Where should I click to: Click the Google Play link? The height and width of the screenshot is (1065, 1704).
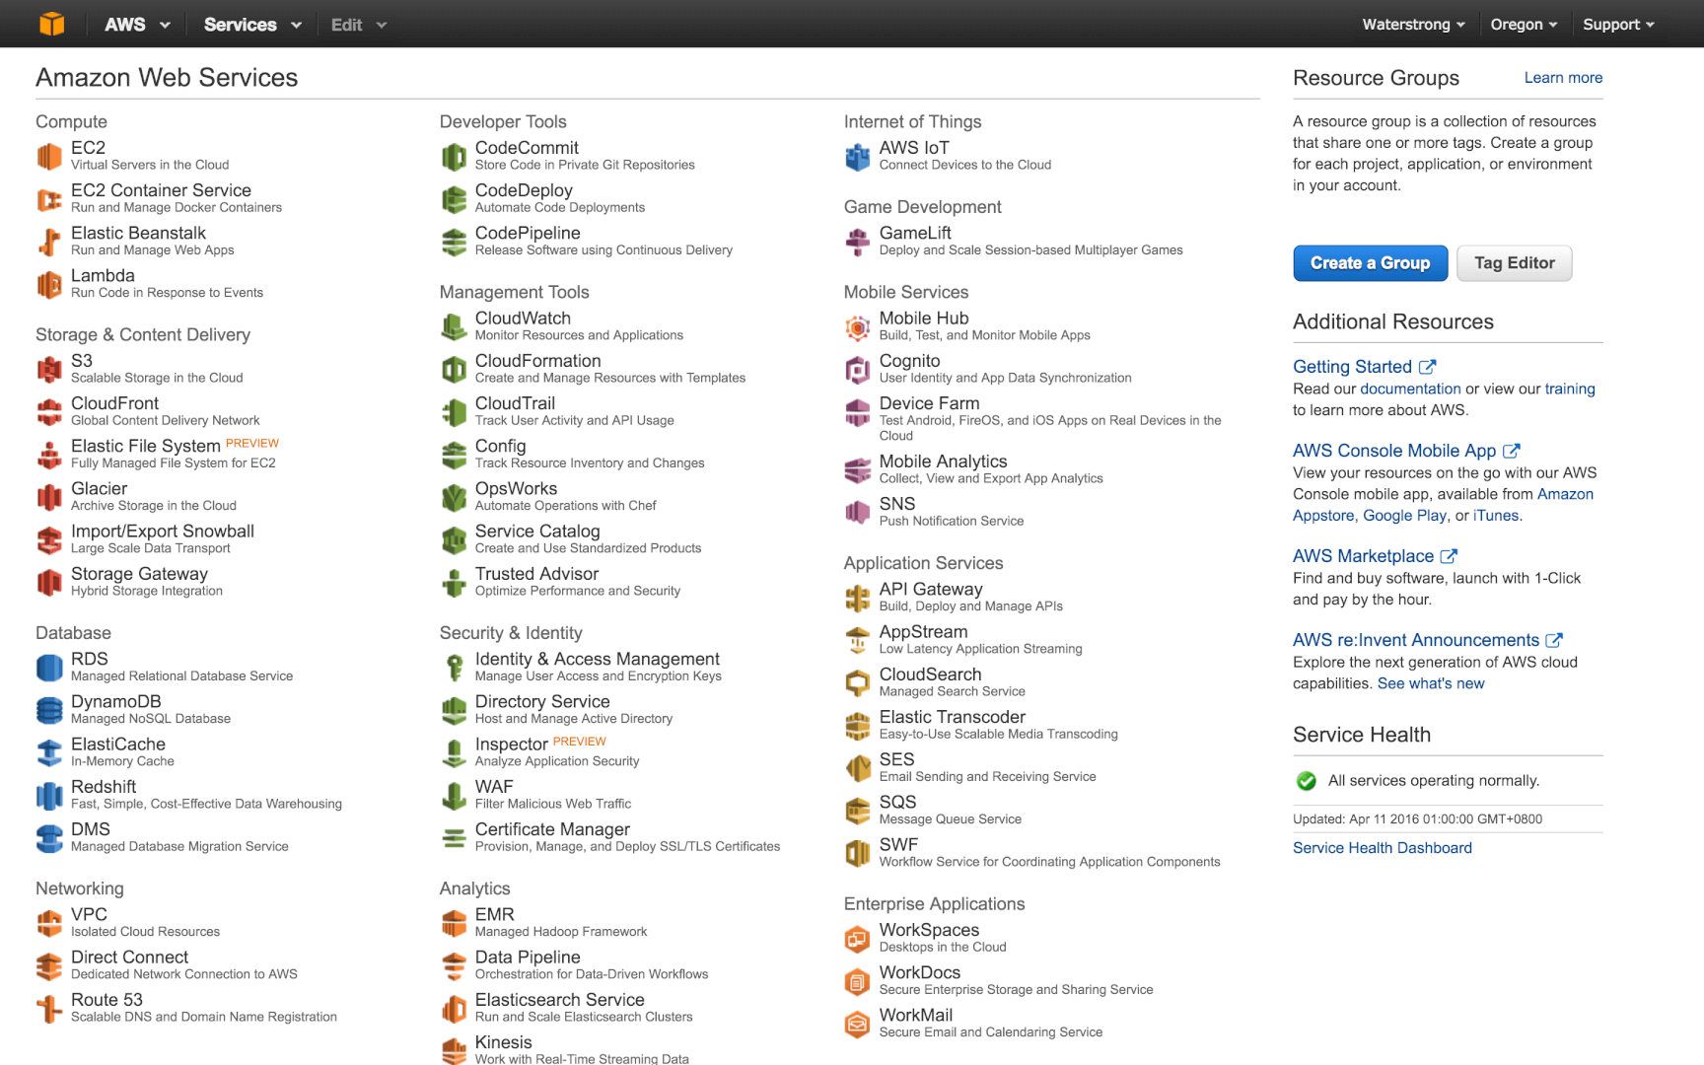click(x=1404, y=516)
